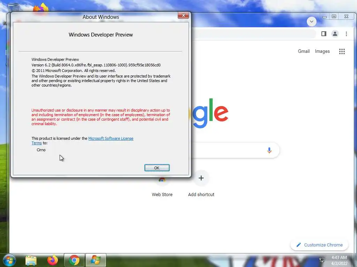357x267 pixels.
Task: Launch Firefox from the taskbar
Action: click(53, 260)
